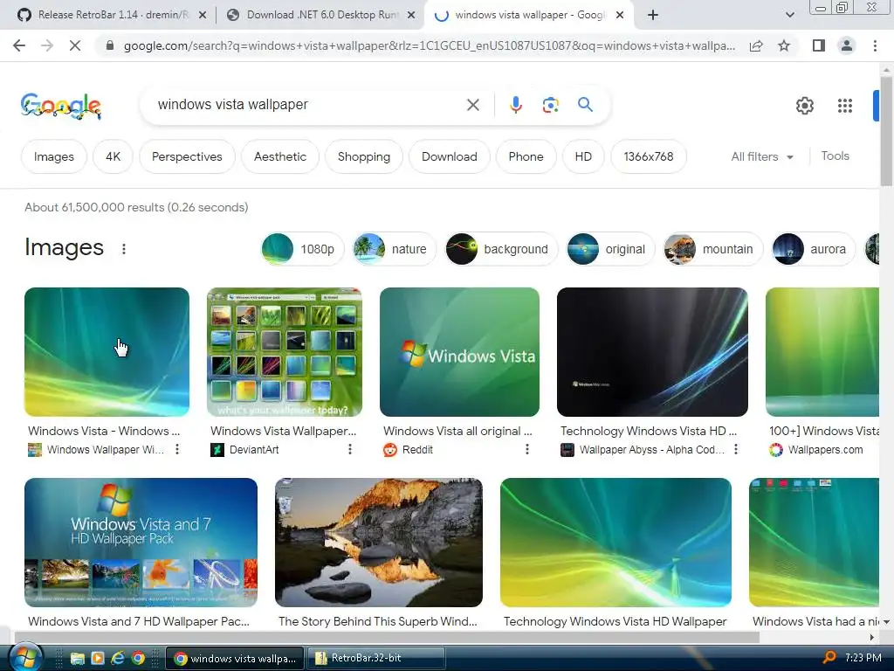Launch Internet Explorer from quick launch

point(118,659)
